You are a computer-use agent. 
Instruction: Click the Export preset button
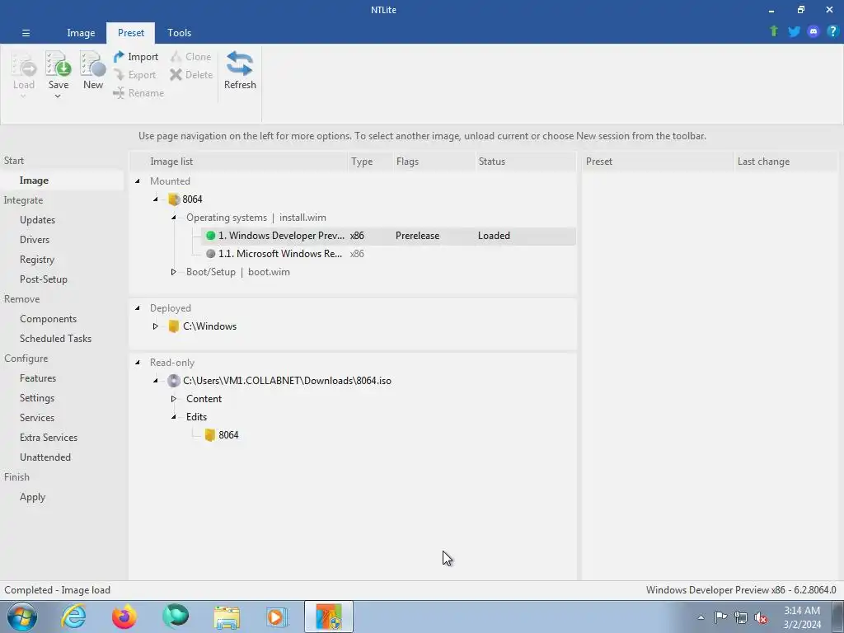(134, 75)
